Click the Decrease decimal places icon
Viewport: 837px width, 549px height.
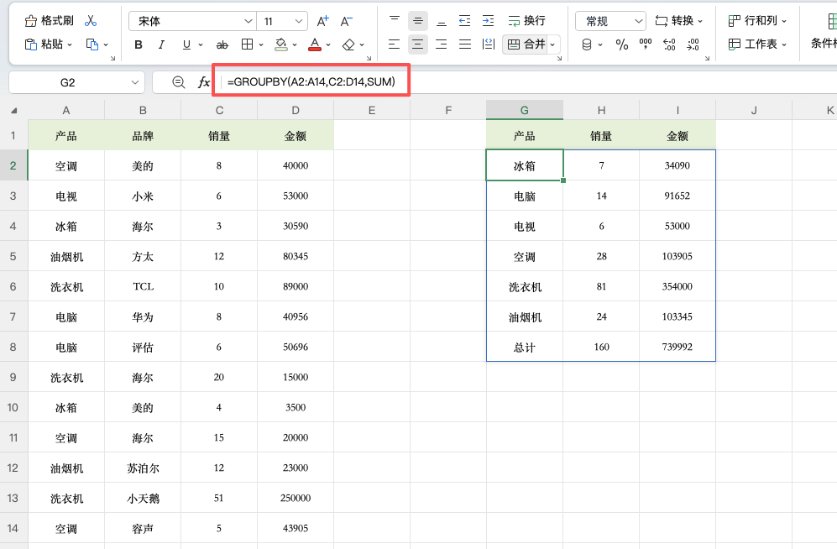[693, 44]
